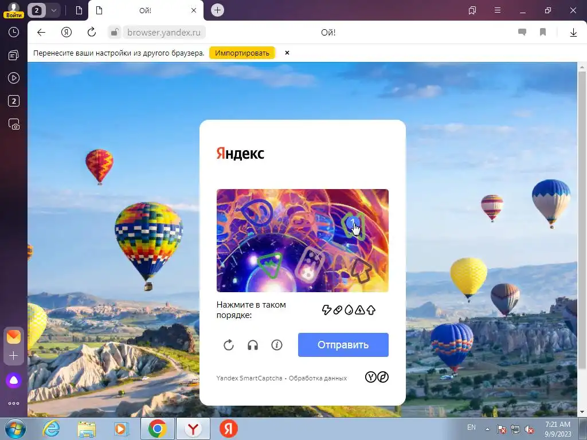This screenshot has width=587, height=440.
Task: Open a new tab with plus button
Action: point(217,10)
